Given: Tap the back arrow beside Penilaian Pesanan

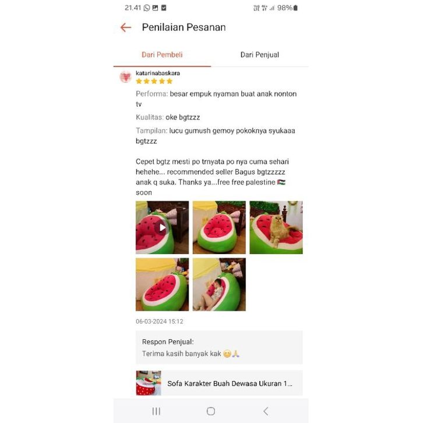Looking at the screenshot, I should tap(126, 27).
